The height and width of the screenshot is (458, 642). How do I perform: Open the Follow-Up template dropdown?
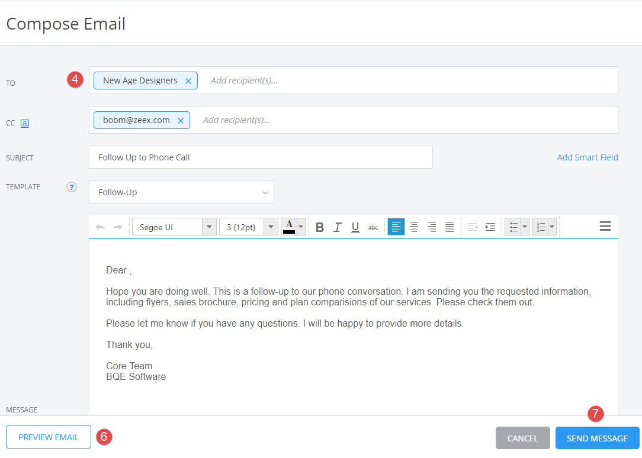tap(181, 192)
